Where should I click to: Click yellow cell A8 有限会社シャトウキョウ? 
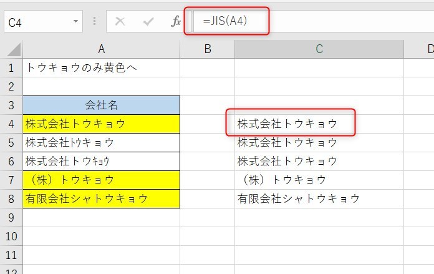coord(101,199)
